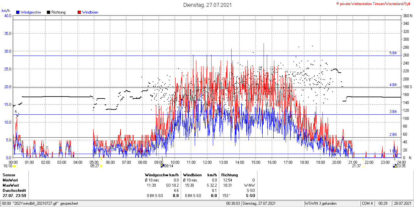Click the MinWert row header
The image size is (414, 207).
[10, 180]
